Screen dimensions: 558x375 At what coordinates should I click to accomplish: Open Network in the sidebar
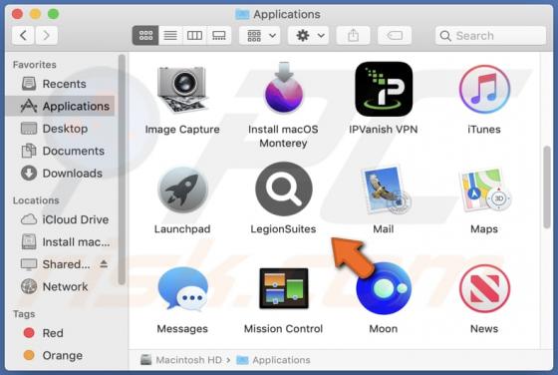[61, 286]
